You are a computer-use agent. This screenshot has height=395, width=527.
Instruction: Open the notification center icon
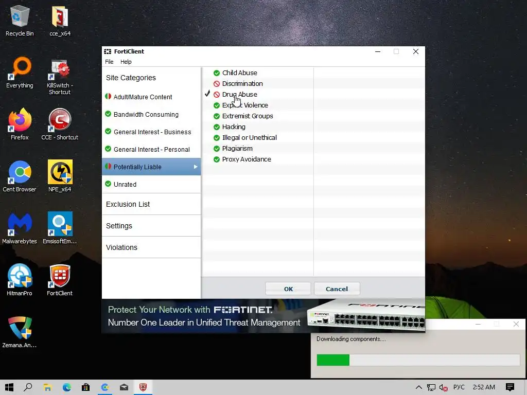tap(510, 387)
